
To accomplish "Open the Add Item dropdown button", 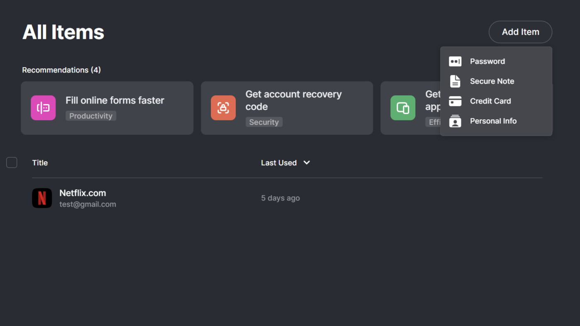I will click(520, 32).
